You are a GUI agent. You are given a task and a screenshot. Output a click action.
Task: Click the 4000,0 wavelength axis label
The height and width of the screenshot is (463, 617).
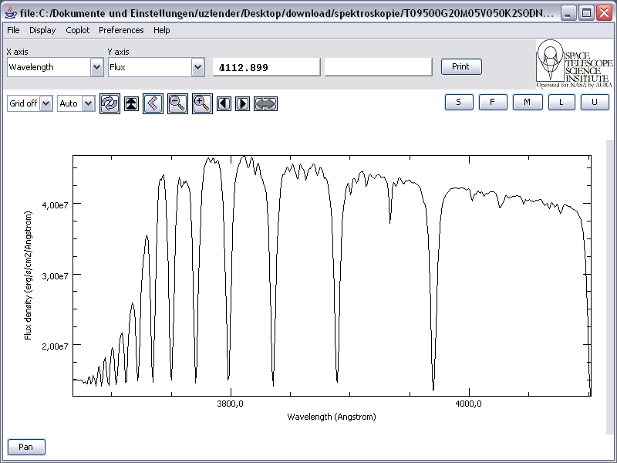coord(468,404)
